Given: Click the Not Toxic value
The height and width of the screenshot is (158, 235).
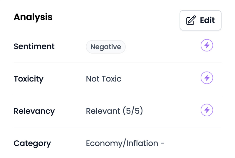Looking at the screenshot, I should 104,79.
